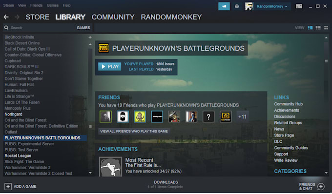Image resolution: width=332 pixels, height=194 pixels.
Task: Open the Community Hub link
Action: click(x=288, y=104)
